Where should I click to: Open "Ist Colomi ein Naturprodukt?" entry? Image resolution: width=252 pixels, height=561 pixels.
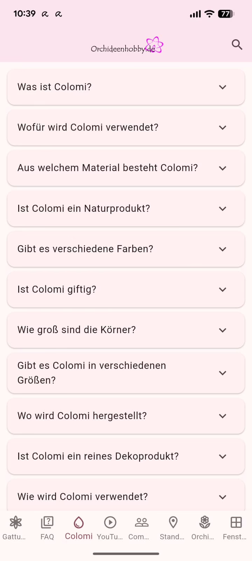(x=126, y=209)
